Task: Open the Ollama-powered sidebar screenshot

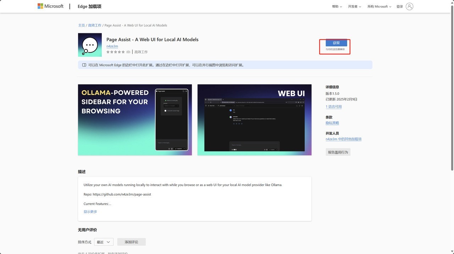Action: (x=135, y=120)
